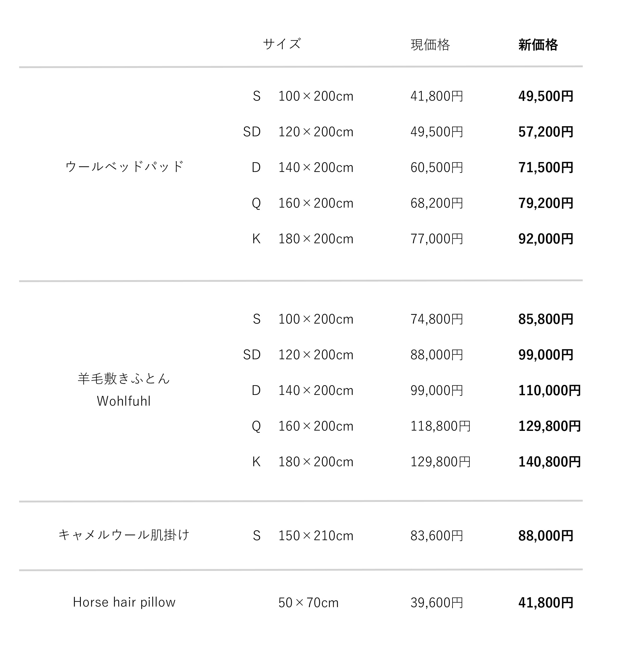Select the current price 60,500円
631x655 pixels.
pos(437,167)
